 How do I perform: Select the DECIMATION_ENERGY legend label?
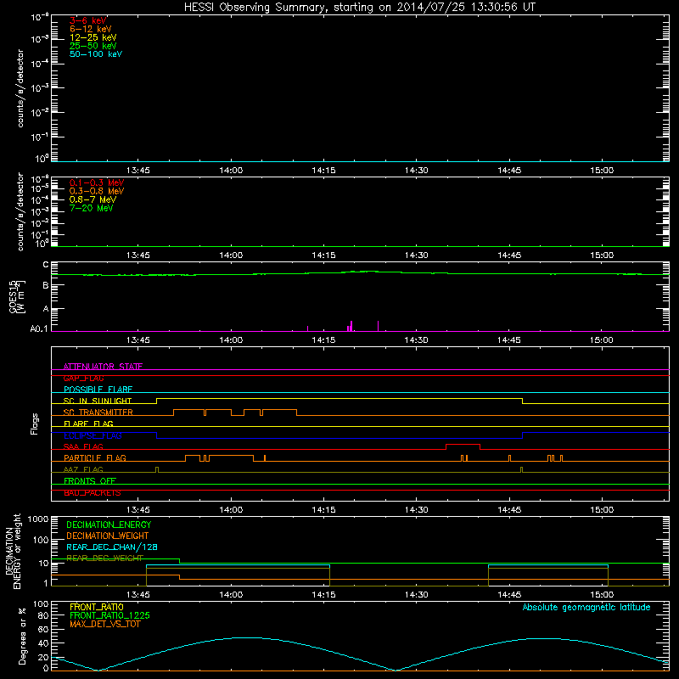click(x=109, y=525)
